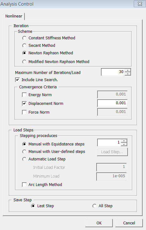Choose Automatic Load Step option
Image resolution: width=146 pixels, height=230 pixels.
tap(24, 159)
